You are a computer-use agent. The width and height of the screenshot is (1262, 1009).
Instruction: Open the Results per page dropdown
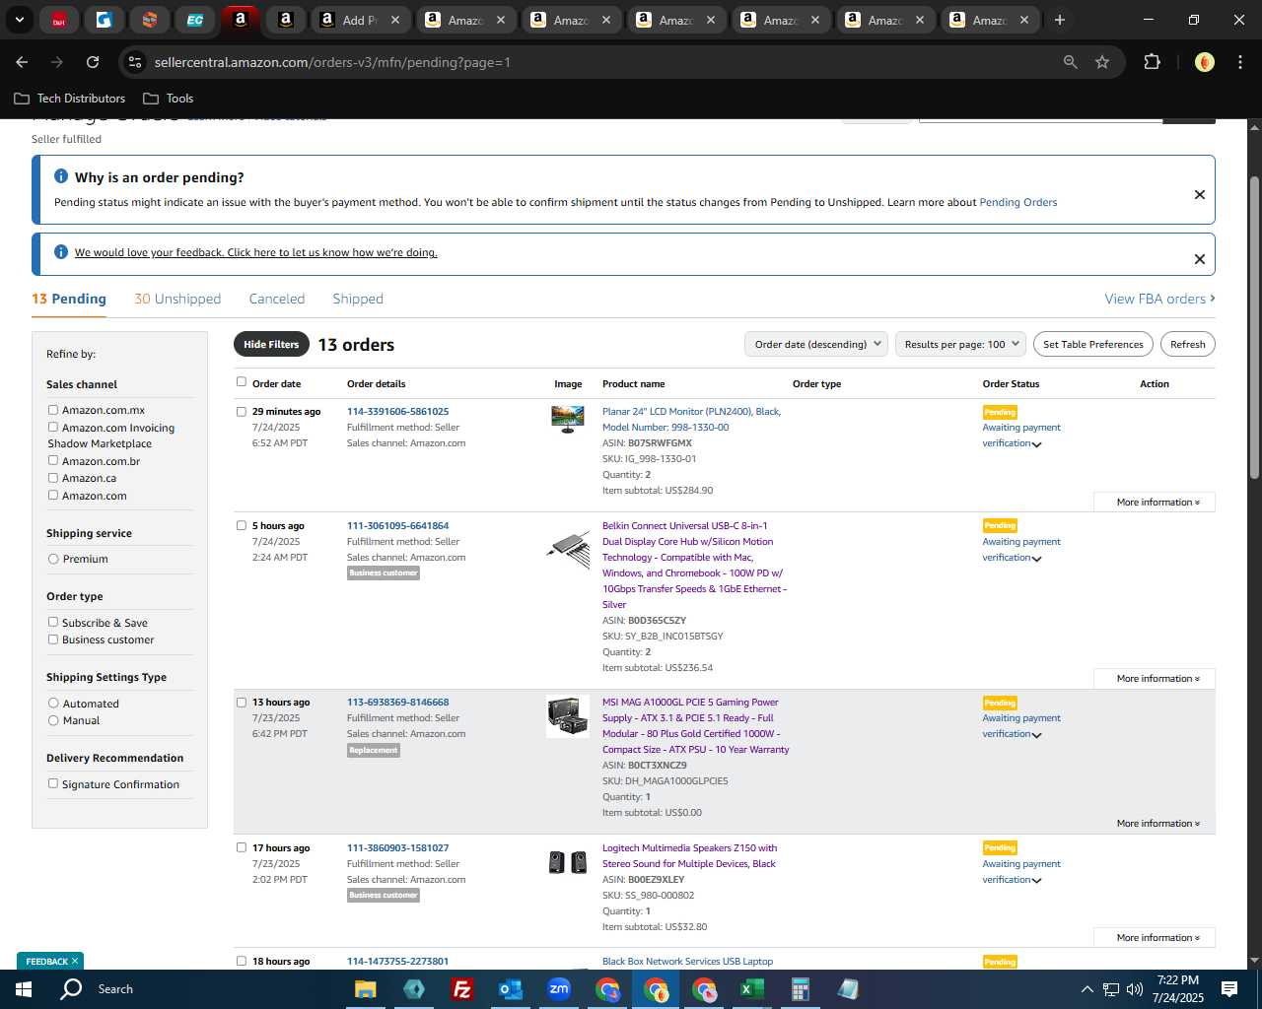(x=960, y=344)
